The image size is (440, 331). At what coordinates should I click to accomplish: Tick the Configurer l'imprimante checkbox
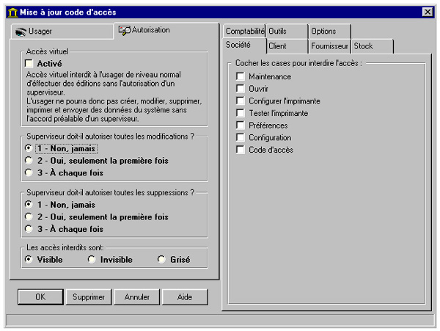(x=241, y=101)
